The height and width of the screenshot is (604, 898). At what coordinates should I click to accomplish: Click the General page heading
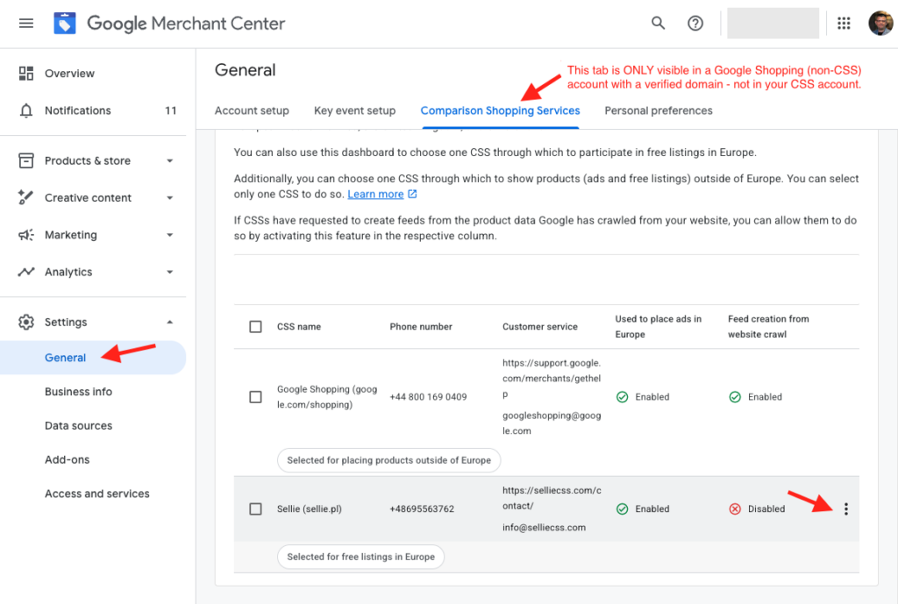point(246,70)
